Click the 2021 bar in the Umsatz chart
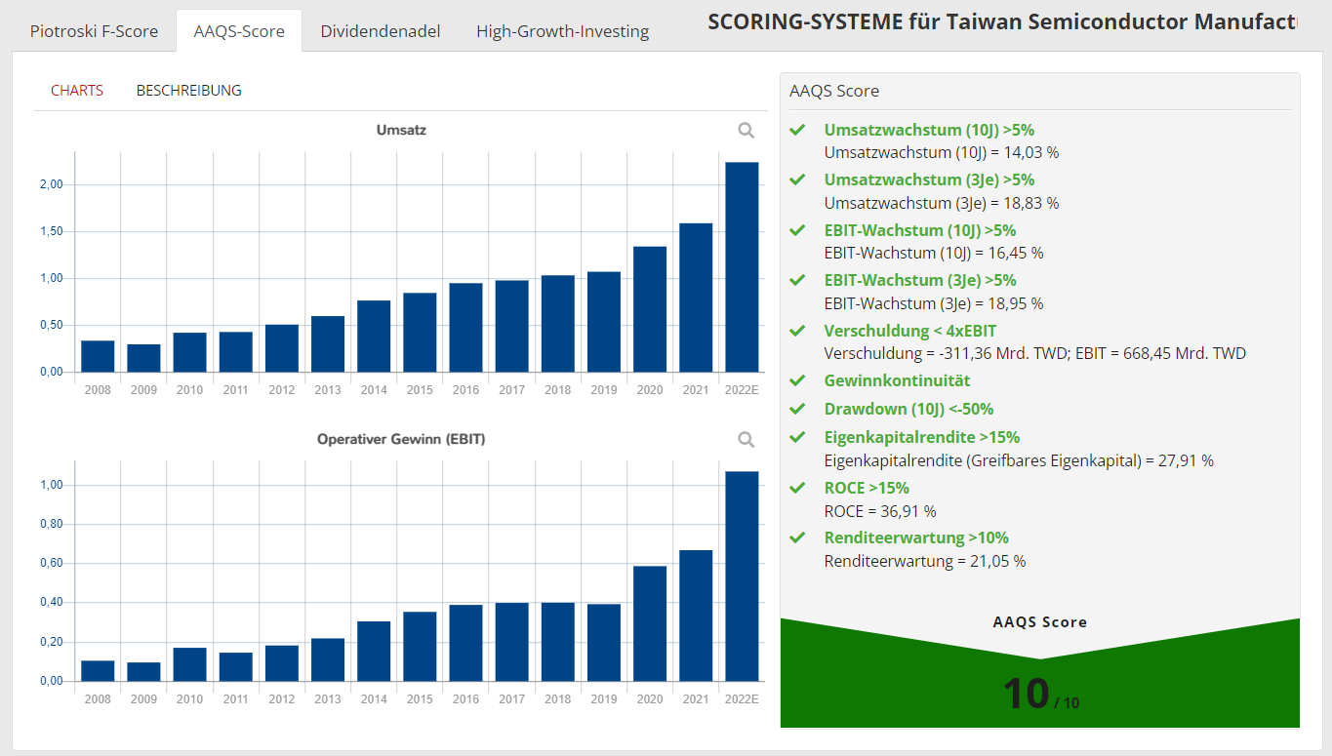This screenshot has height=756, width=1332. click(x=696, y=298)
